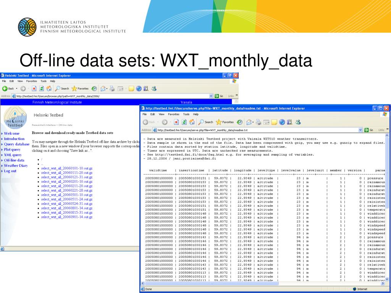Open History in readme.txt window toolbar

coord(239,122)
